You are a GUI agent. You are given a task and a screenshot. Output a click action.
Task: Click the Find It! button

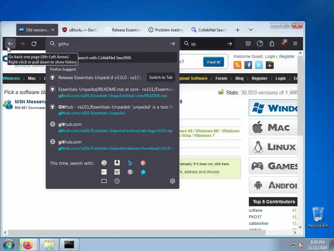point(213,62)
